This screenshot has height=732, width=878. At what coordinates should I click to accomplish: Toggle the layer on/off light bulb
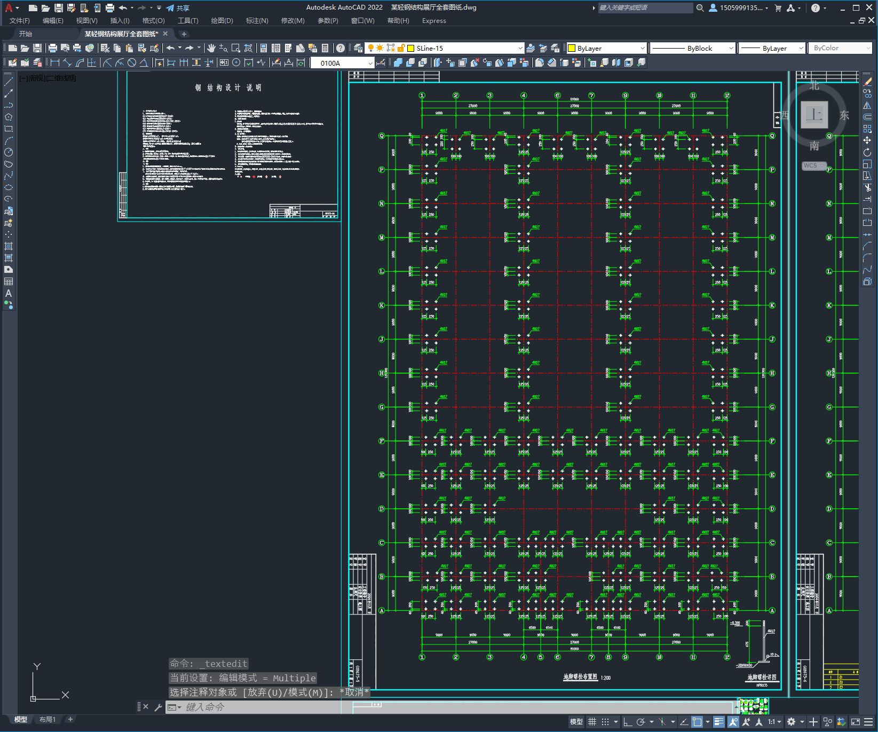click(x=371, y=48)
